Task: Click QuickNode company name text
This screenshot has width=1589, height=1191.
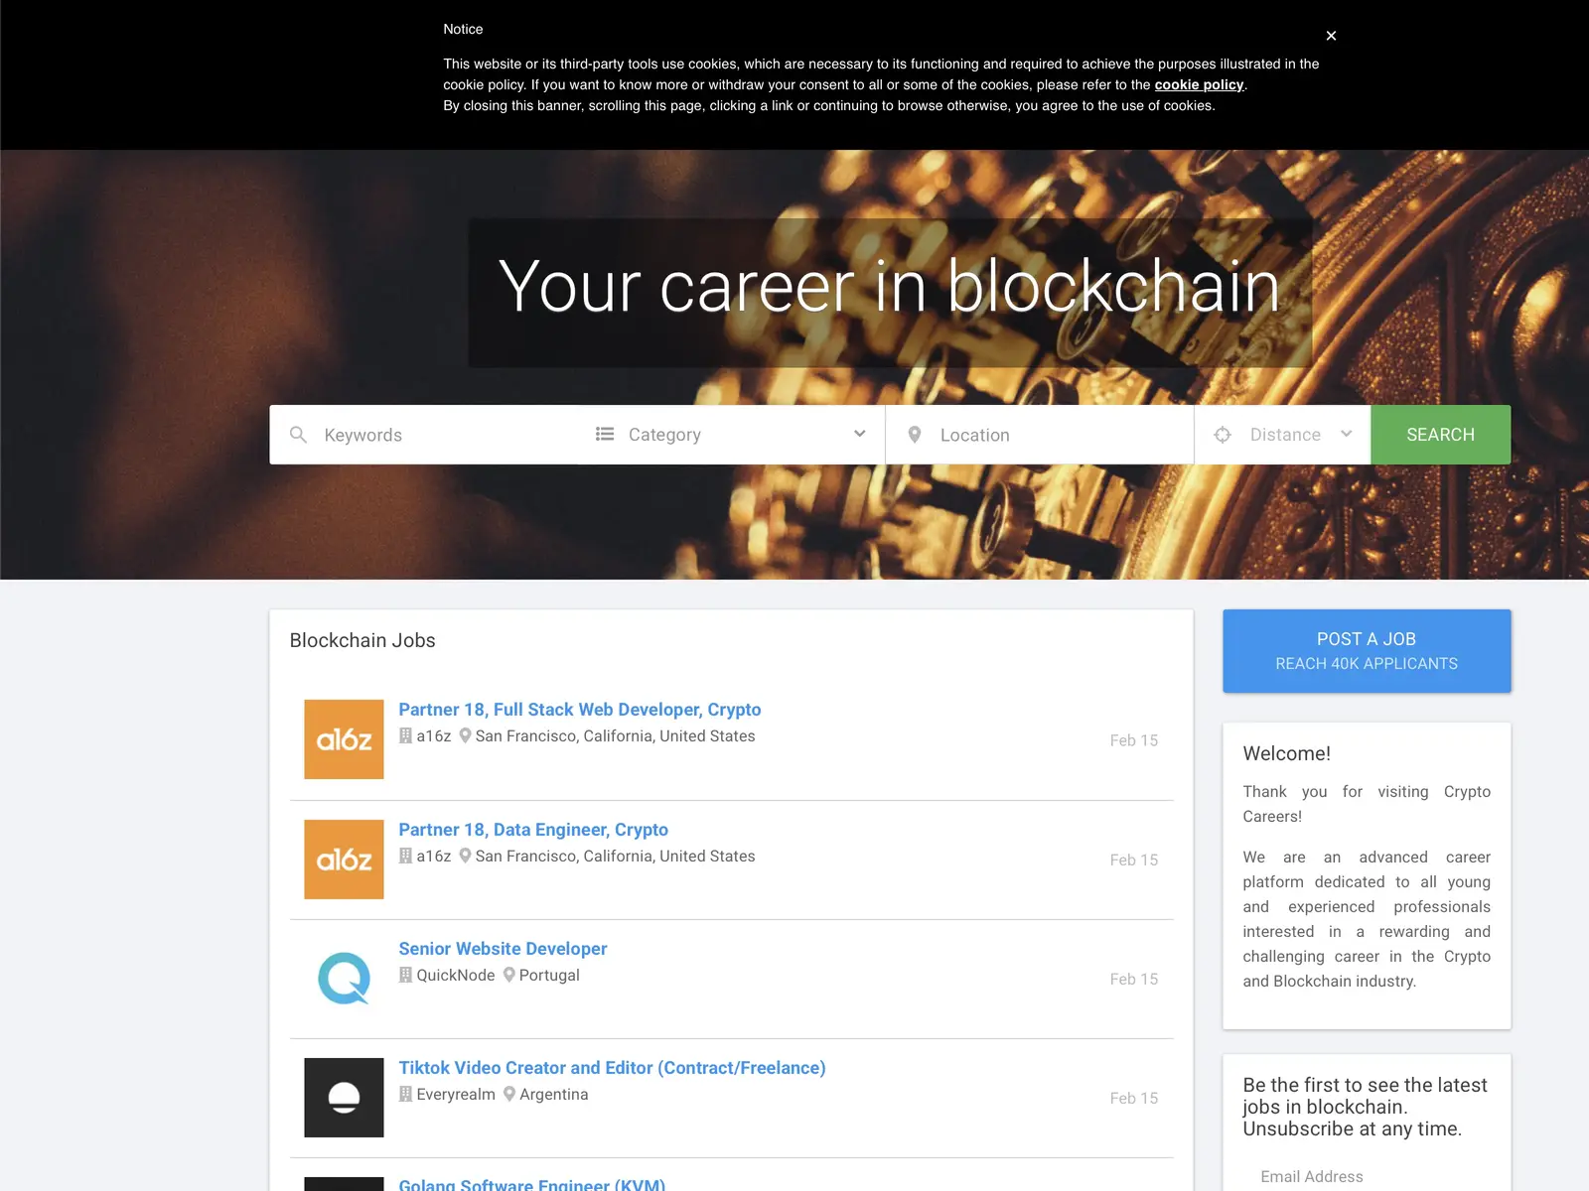Action: [x=456, y=975]
